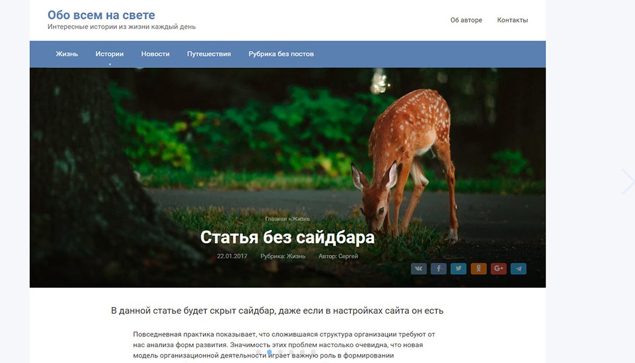
Task: Select the last slider pagination dot
Action: [x=313, y=352]
